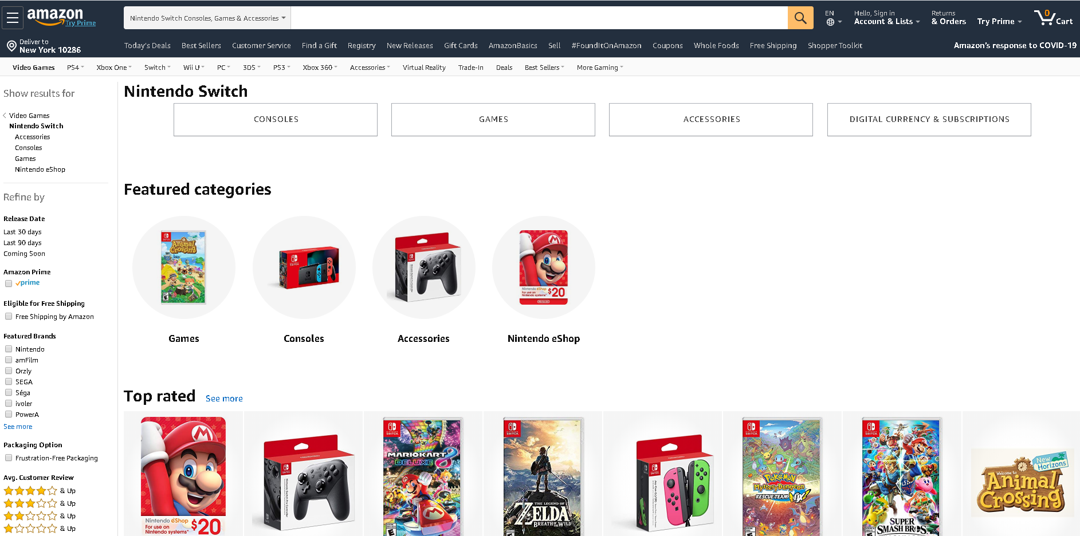Click the delivery location pin icon
The height and width of the screenshot is (536, 1080).
pyautogui.click(x=11, y=46)
